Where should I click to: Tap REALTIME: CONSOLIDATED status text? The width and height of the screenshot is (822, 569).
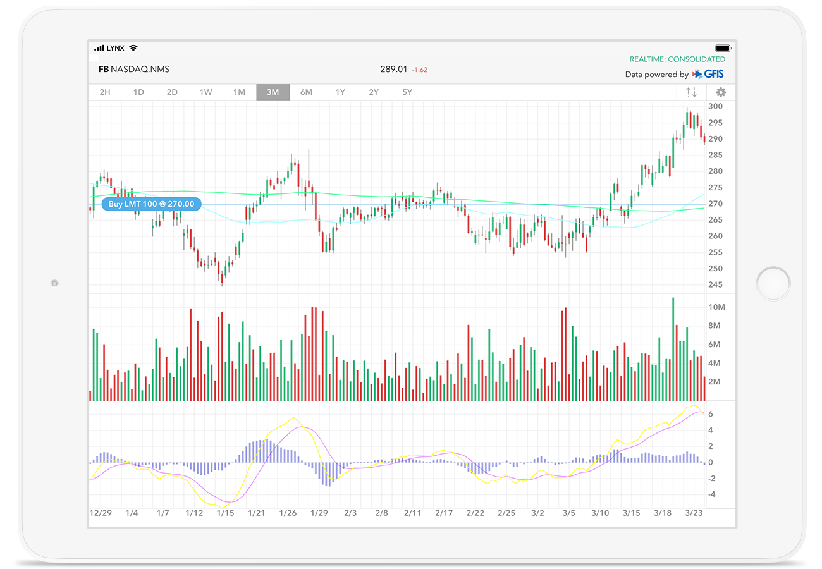coord(677,59)
